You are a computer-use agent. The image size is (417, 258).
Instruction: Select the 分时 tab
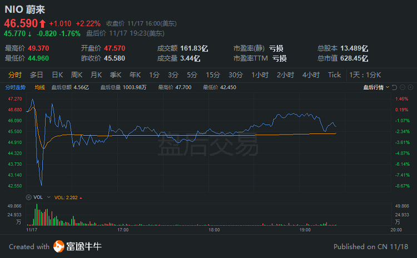(x=15, y=75)
